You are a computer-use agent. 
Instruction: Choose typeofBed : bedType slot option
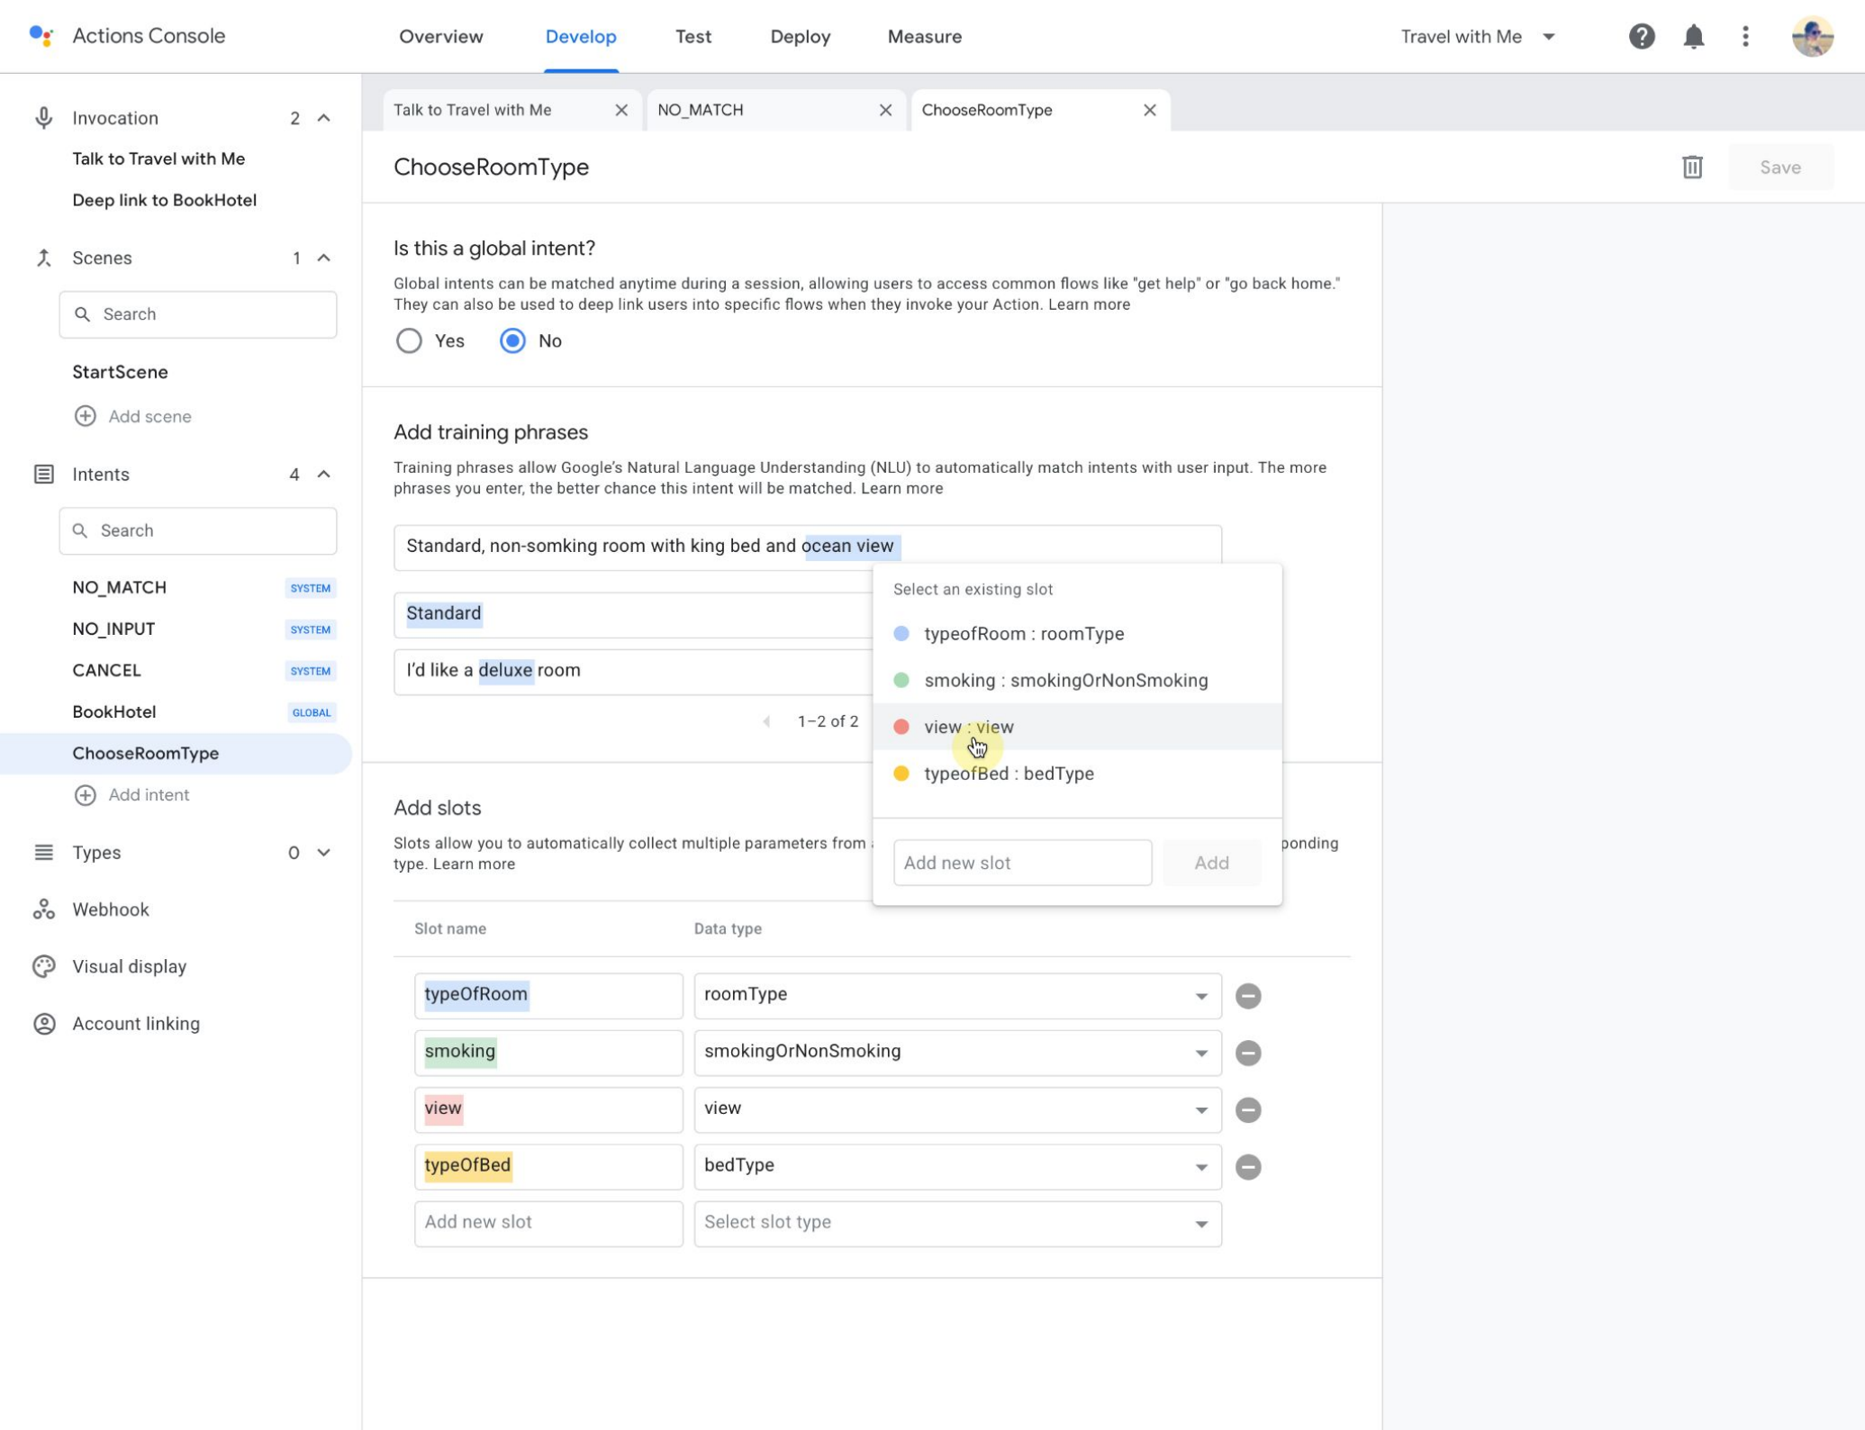click(x=1077, y=774)
